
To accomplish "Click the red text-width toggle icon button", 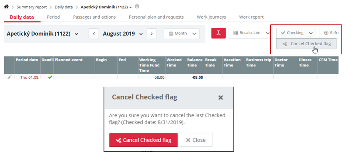I will (x=218, y=33).
